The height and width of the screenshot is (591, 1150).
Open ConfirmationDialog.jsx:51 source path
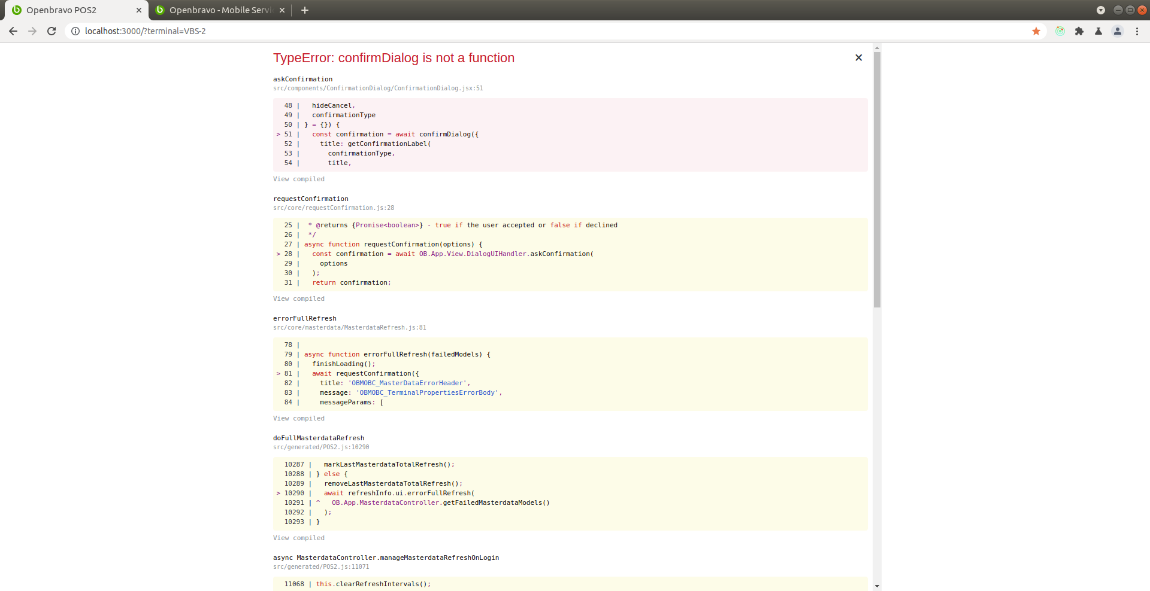click(x=378, y=88)
